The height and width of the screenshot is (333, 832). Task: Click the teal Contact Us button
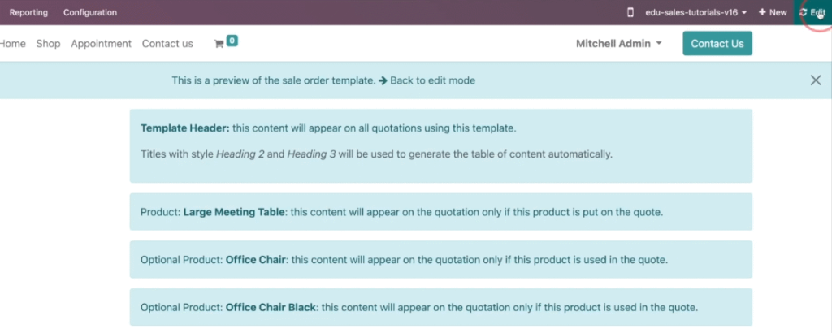pyautogui.click(x=717, y=44)
